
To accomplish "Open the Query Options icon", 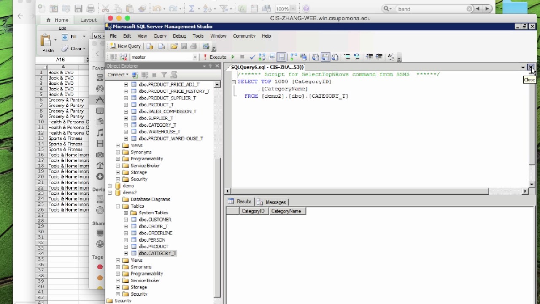I will 272,57.
